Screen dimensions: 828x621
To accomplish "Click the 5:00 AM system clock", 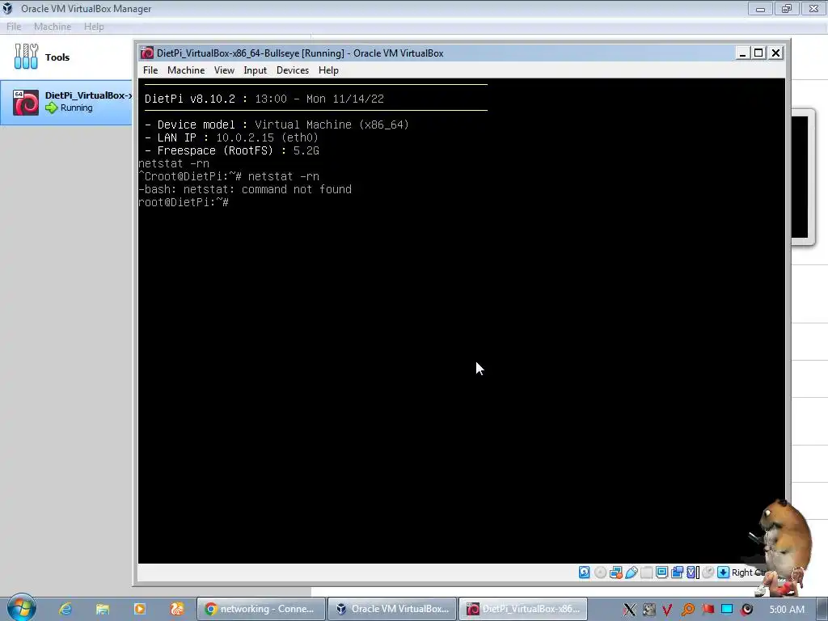I will [x=787, y=610].
